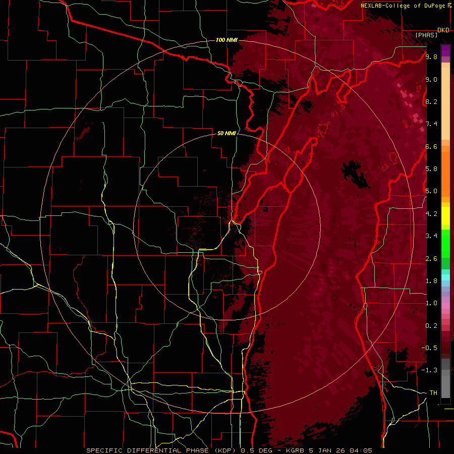Click the 4.2 scale value
Screen dimensions: 454x454
431,214
